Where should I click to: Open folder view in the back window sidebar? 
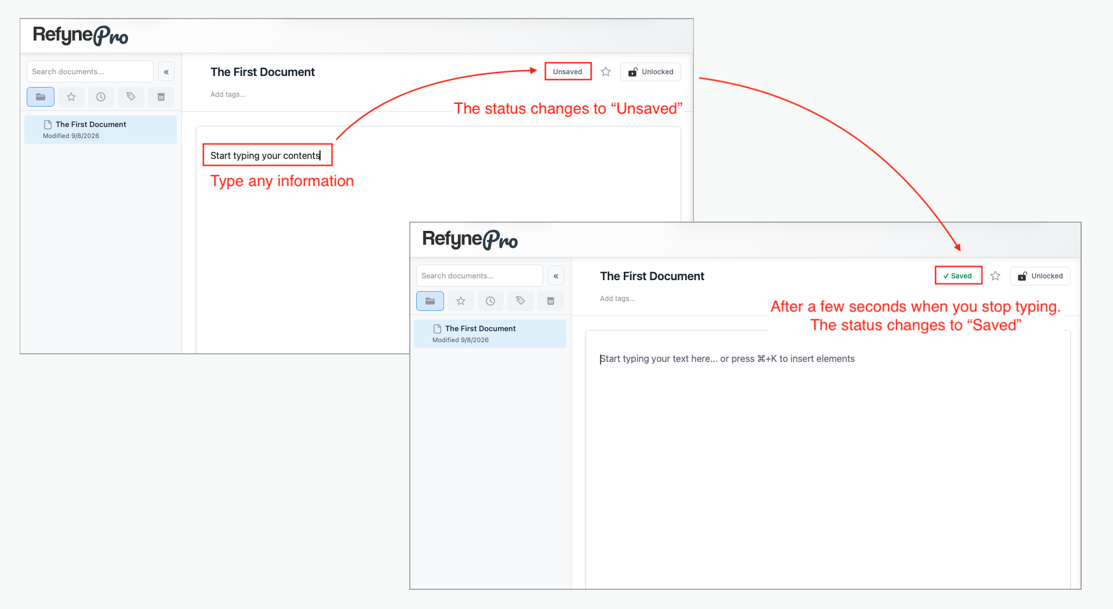point(41,97)
